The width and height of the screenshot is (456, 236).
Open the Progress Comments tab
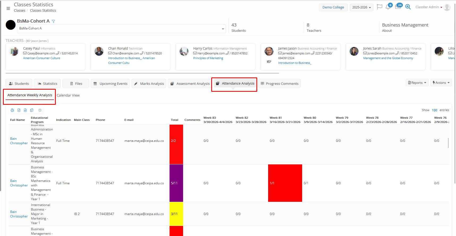click(x=279, y=84)
